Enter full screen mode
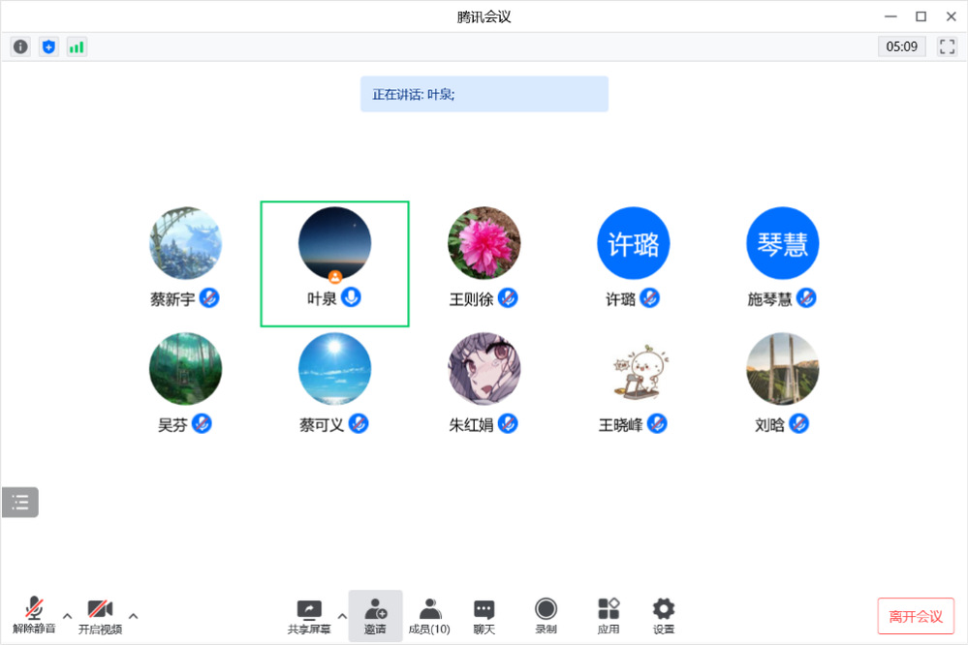 click(x=947, y=46)
